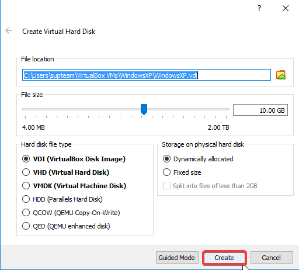Click the Create button
The image size is (299, 270).
[224, 258]
